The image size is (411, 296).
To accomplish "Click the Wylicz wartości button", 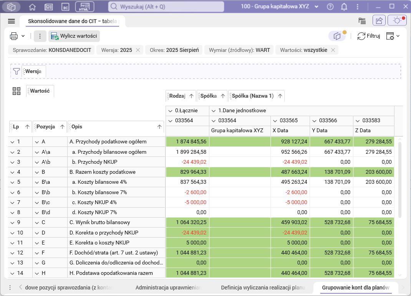I will [x=74, y=36].
